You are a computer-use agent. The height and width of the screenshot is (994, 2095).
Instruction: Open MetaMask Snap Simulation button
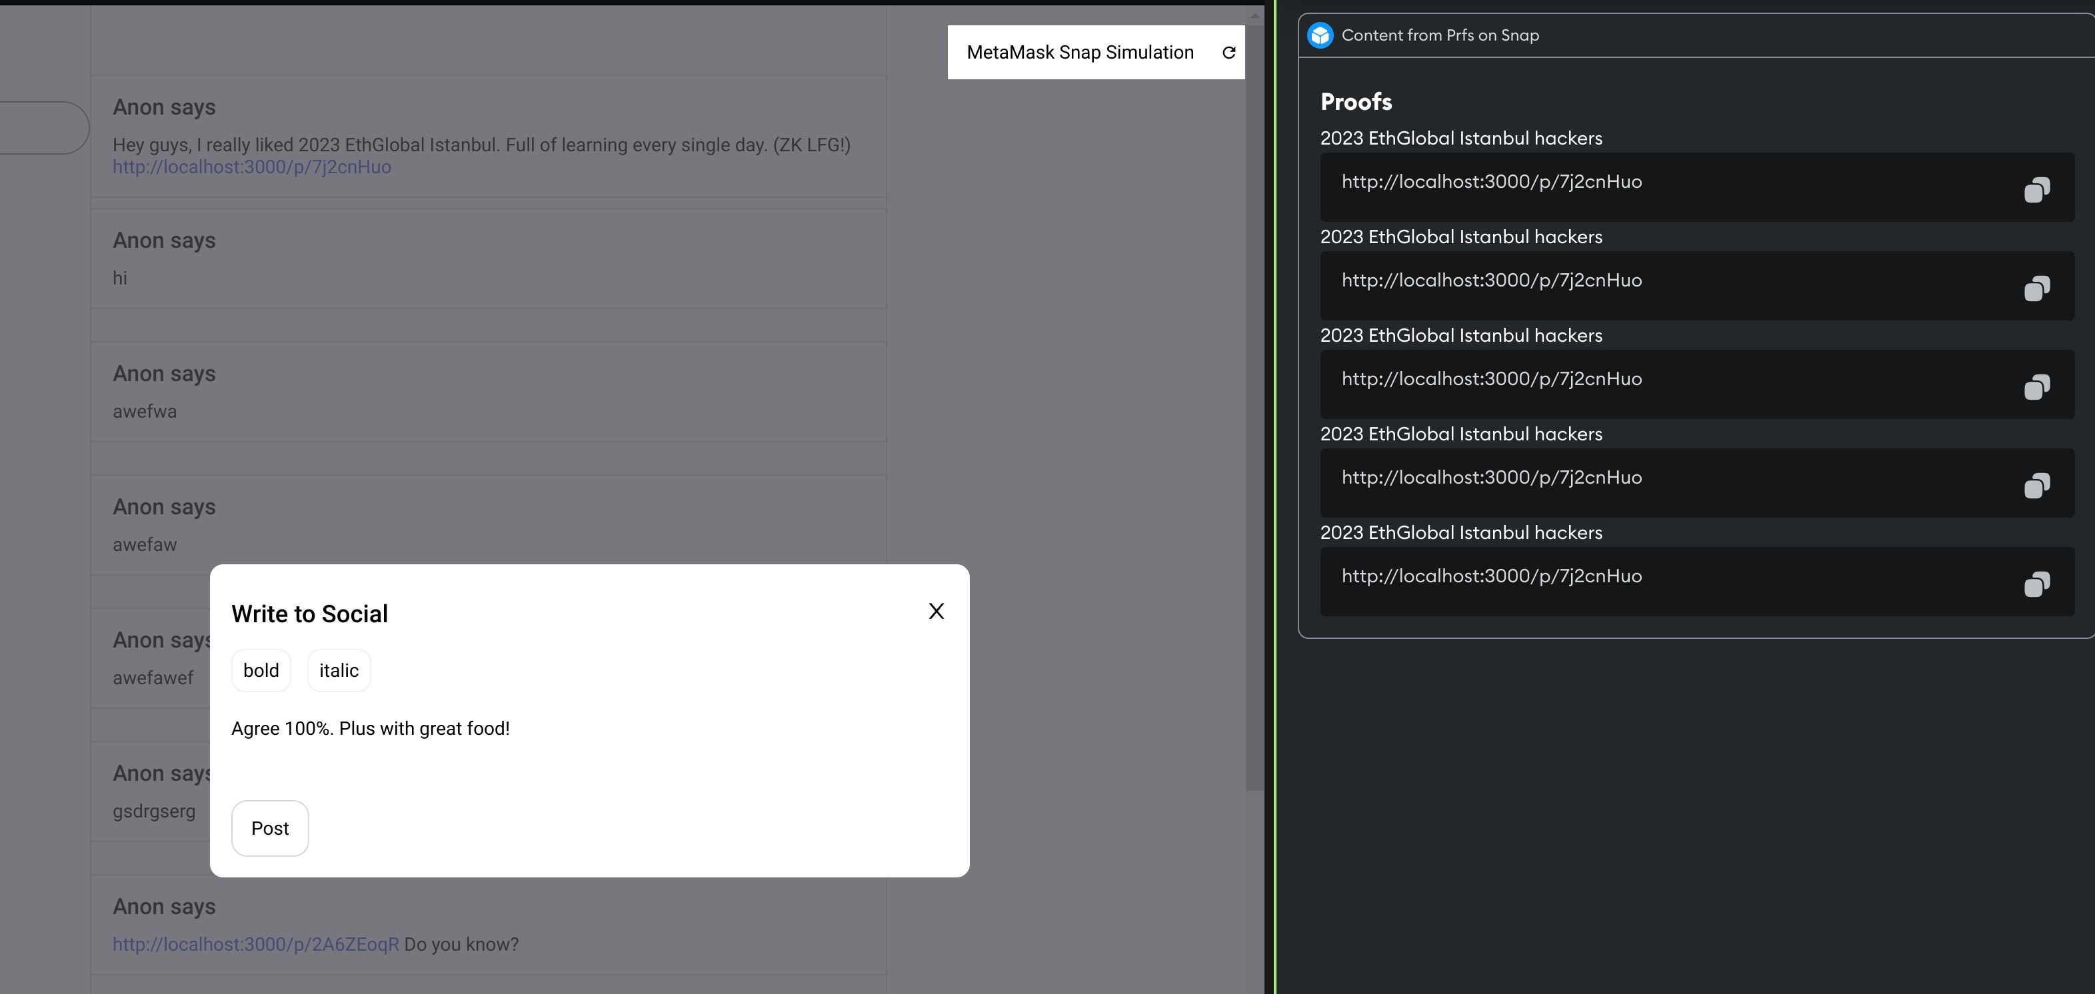point(1095,52)
